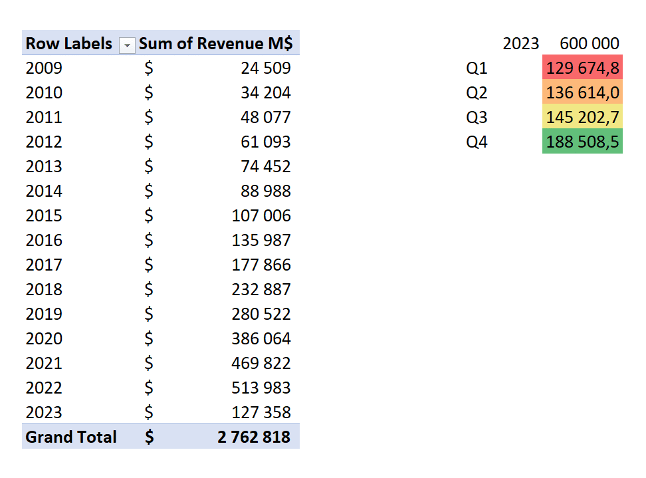Select the 2015 row label
Viewport: 646px width, 478px height.
(x=44, y=215)
